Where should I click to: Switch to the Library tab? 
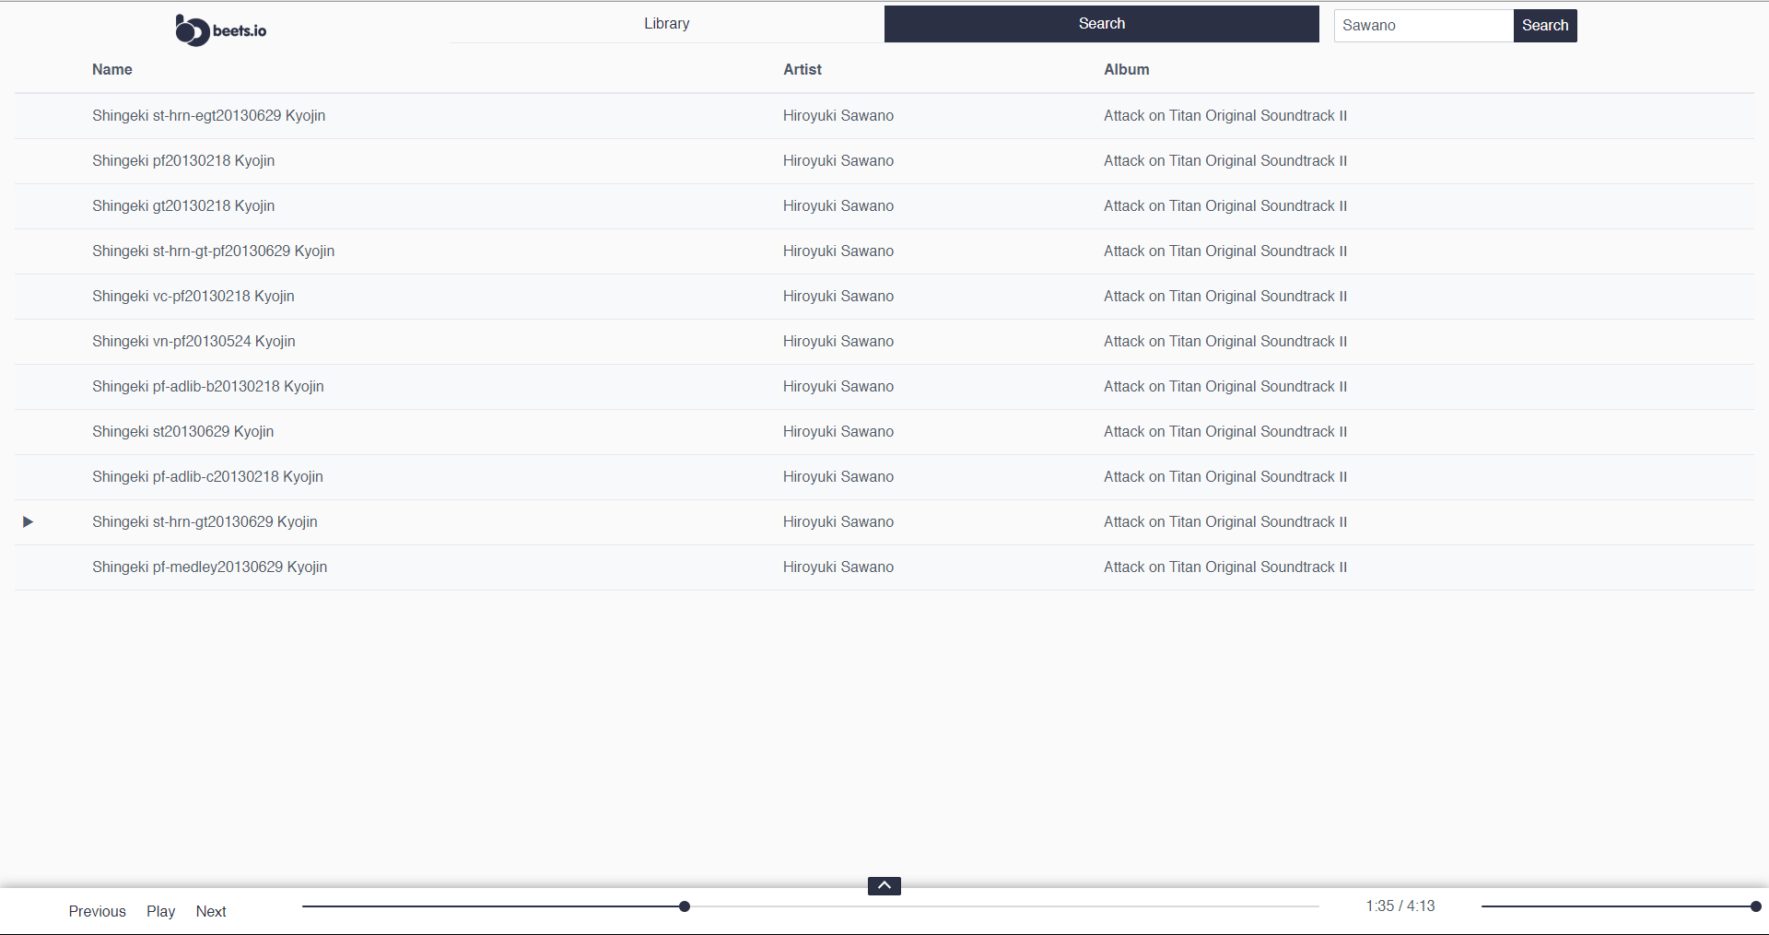667,24
